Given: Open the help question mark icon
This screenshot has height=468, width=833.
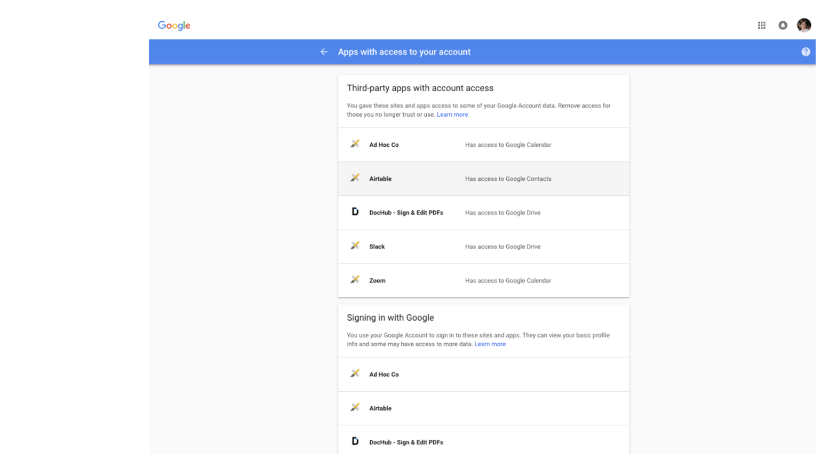Looking at the screenshot, I should pos(806,52).
